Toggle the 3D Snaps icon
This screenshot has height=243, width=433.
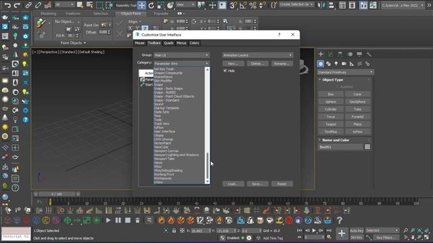point(233,5)
